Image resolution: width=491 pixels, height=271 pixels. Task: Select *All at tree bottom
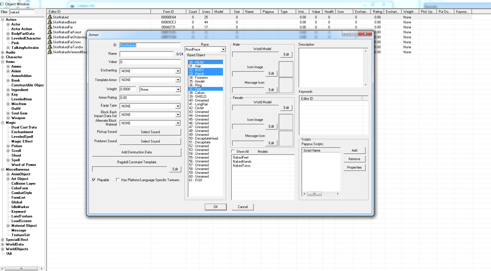point(9,254)
